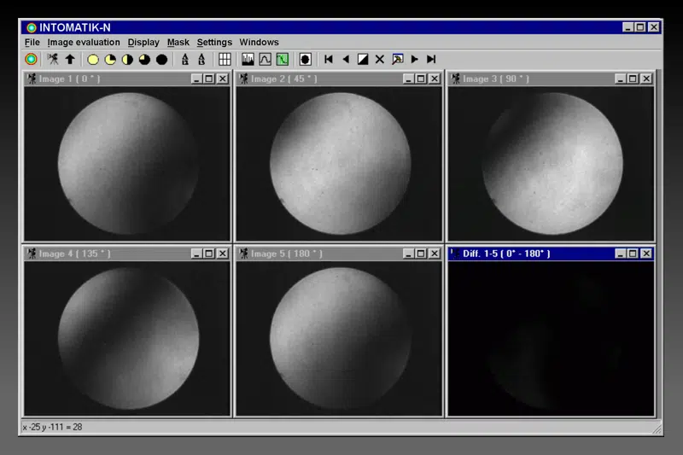
Task: Jump to first image with skip-back button
Action: coord(329,59)
